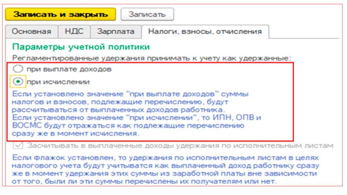
Task: Select the "Налоги, взносы, отчисления" tab
Action: [x=205, y=31]
